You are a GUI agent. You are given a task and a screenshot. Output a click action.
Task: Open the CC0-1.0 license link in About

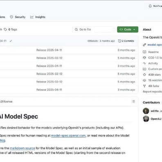pyautogui.click(x=155, y=58)
